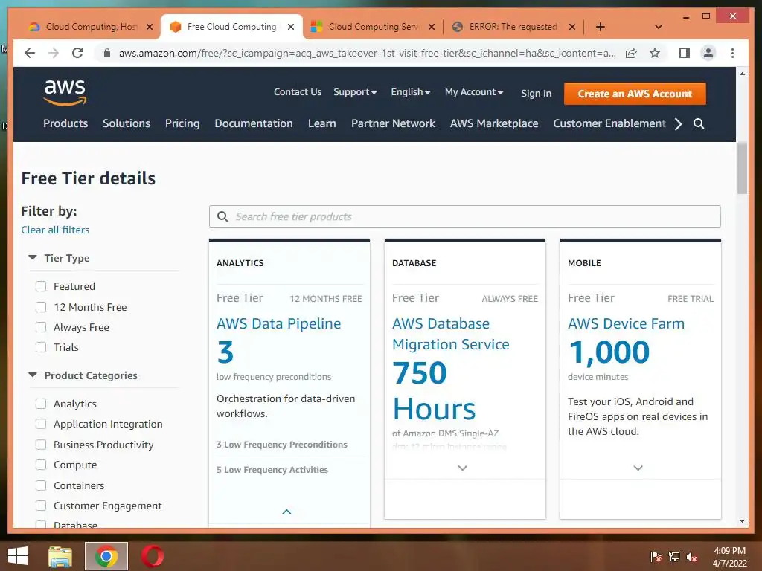Open the Solutions menu

click(x=127, y=123)
